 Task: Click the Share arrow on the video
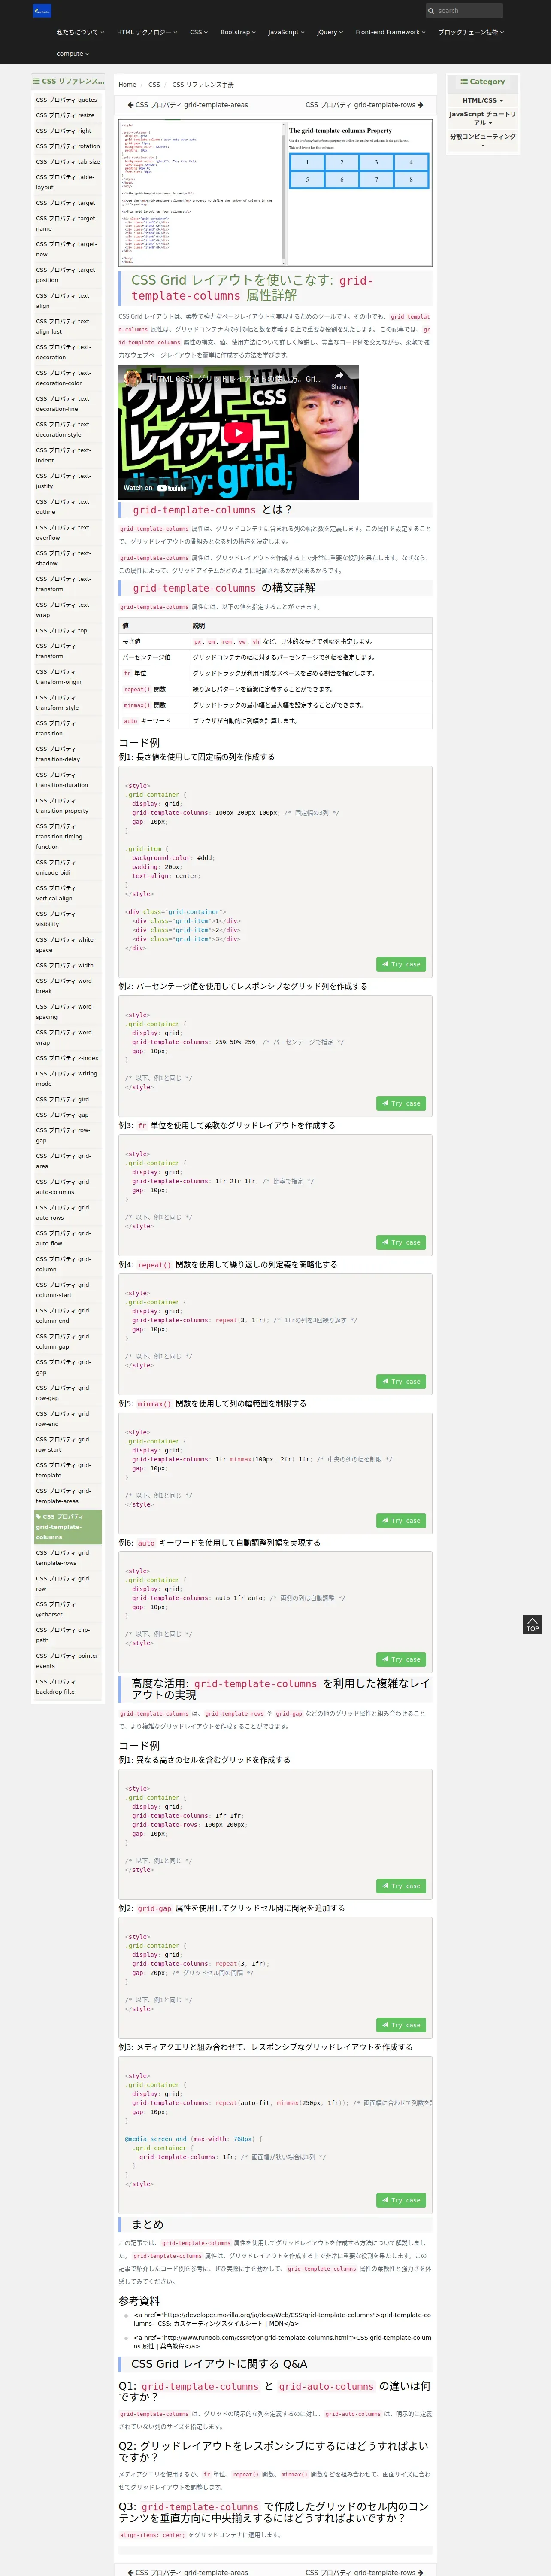(339, 380)
